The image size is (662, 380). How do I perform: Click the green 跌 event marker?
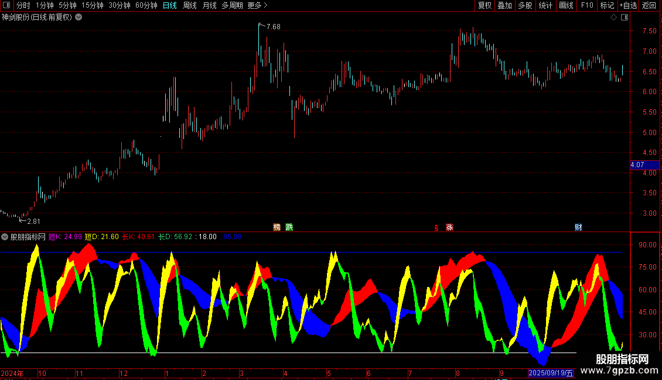pyautogui.click(x=289, y=227)
